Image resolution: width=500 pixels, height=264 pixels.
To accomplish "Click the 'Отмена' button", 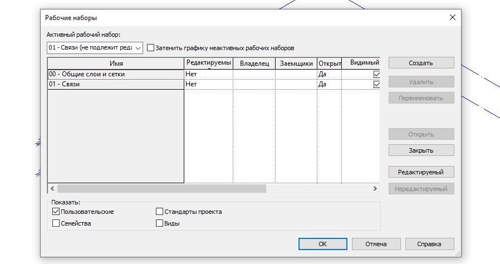I will tap(376, 244).
